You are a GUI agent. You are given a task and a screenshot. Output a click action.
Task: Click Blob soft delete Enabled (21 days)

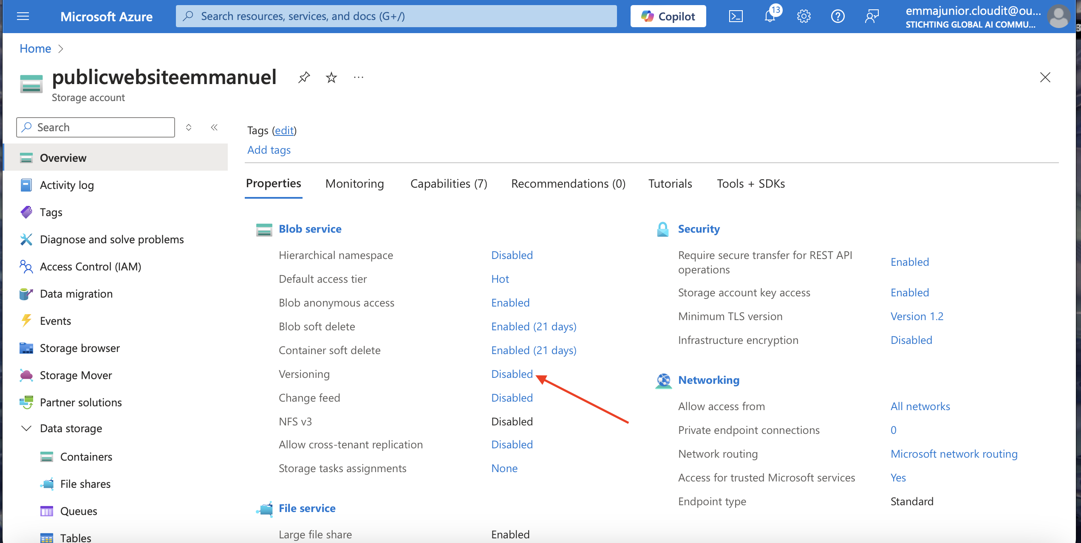(534, 326)
